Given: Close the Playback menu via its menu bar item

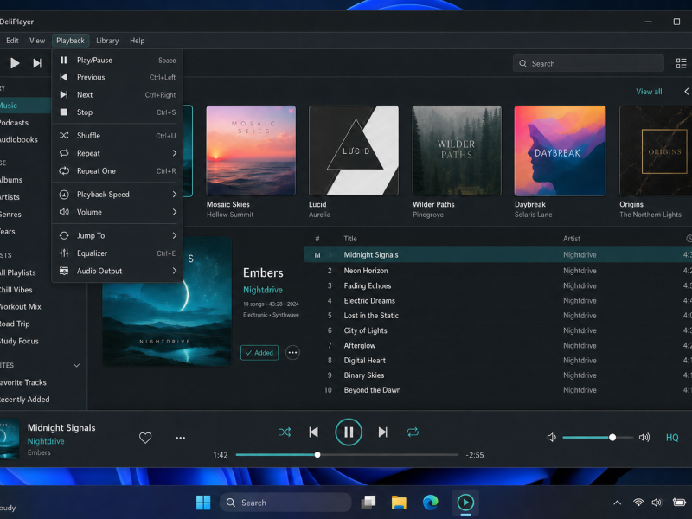Looking at the screenshot, I should pyautogui.click(x=70, y=41).
